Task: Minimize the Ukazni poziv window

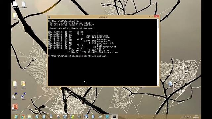Action: pyautogui.click(x=149, y=16)
